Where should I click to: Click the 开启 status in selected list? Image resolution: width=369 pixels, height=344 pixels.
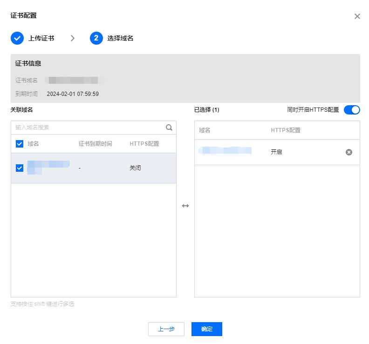click(276, 152)
